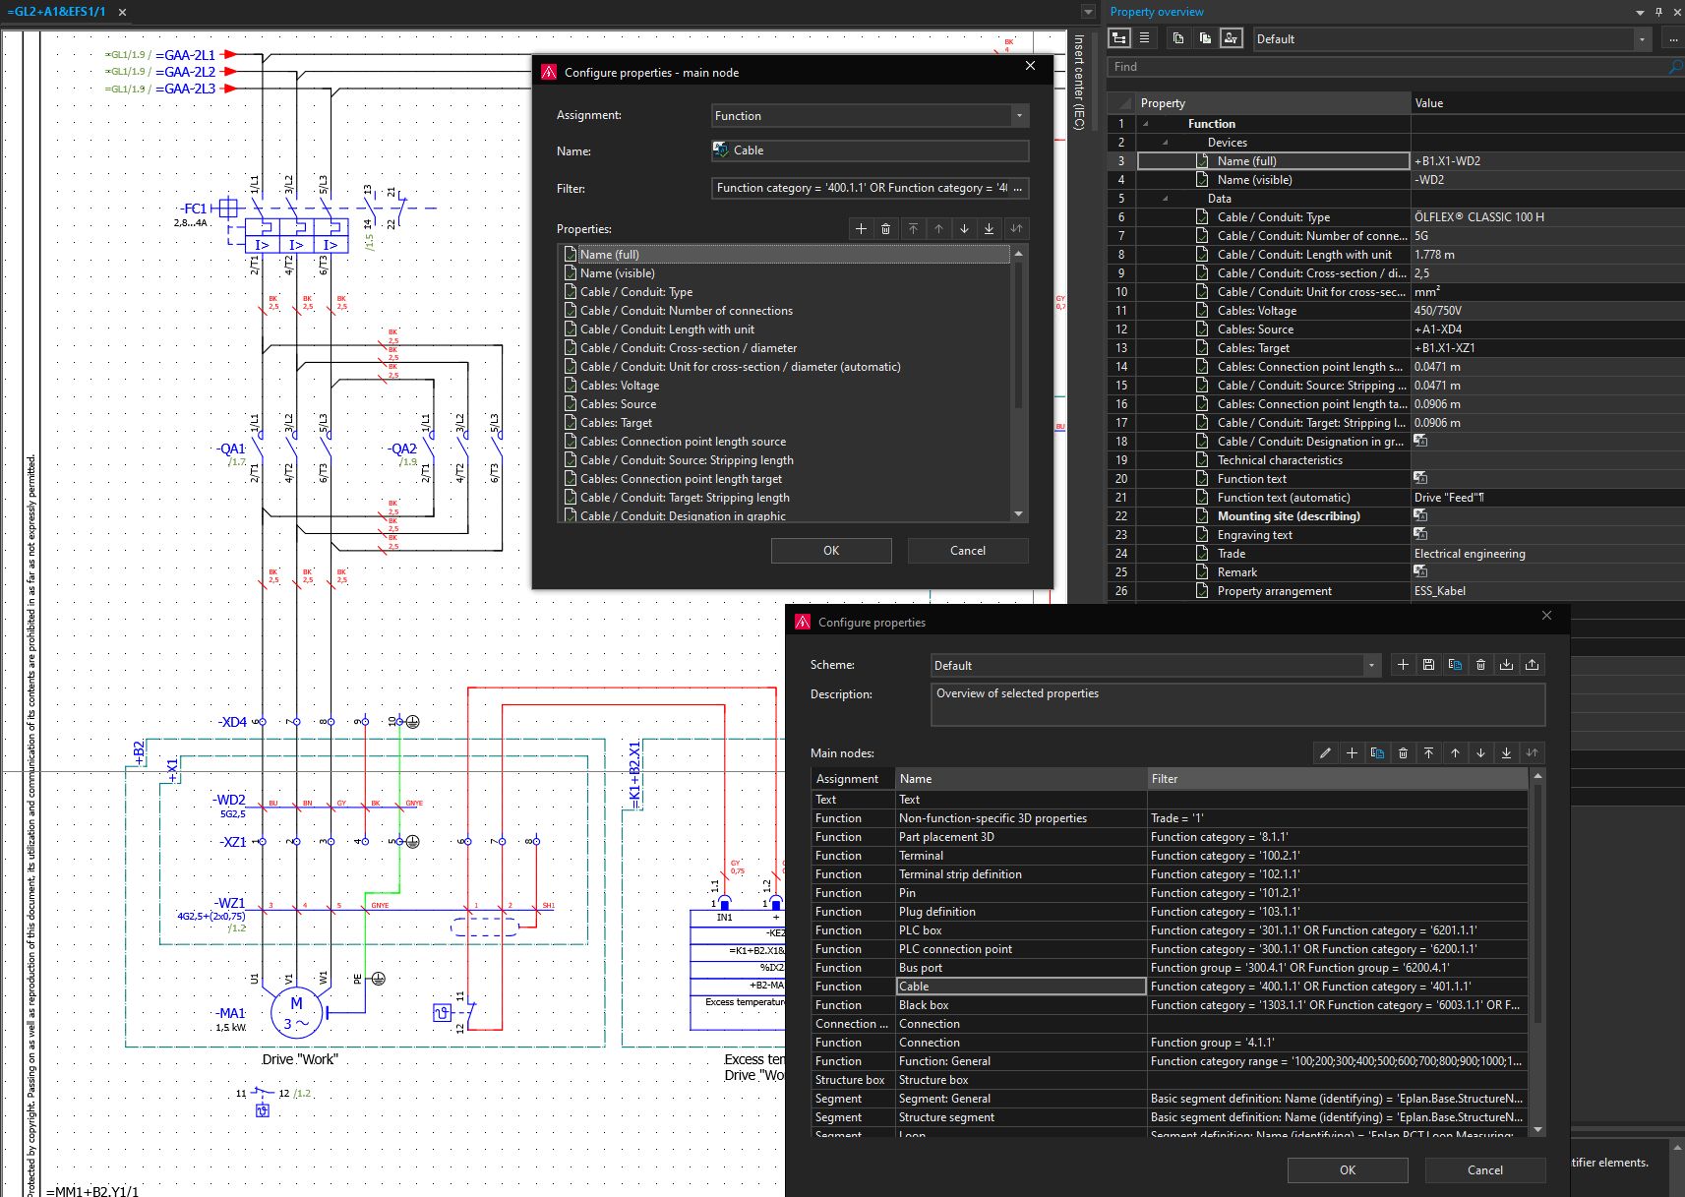Click Cancel in bottom Configure properties dialog

coord(1484,1169)
